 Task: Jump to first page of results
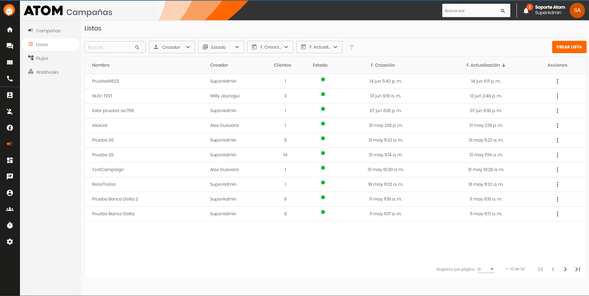pyautogui.click(x=541, y=269)
